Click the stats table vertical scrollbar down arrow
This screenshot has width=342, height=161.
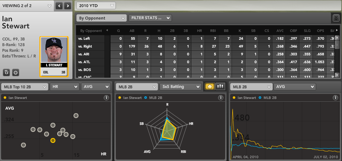(x=337, y=75)
